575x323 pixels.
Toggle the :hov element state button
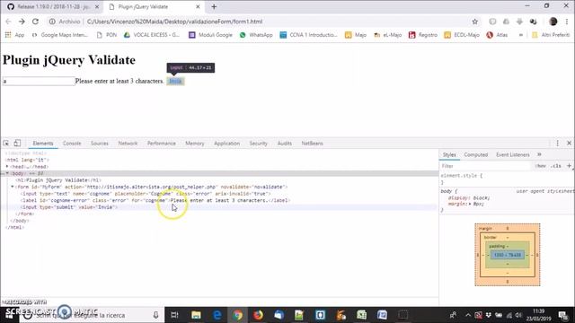(x=540, y=166)
